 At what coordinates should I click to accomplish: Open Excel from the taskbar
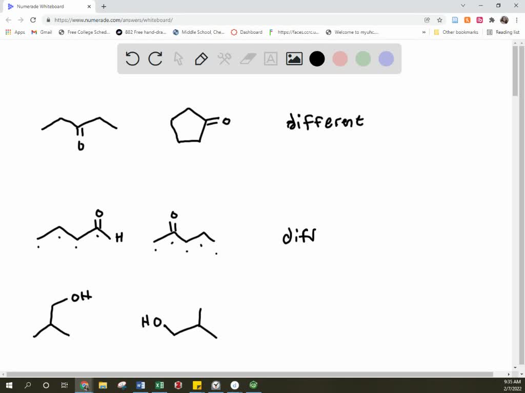coord(159,385)
